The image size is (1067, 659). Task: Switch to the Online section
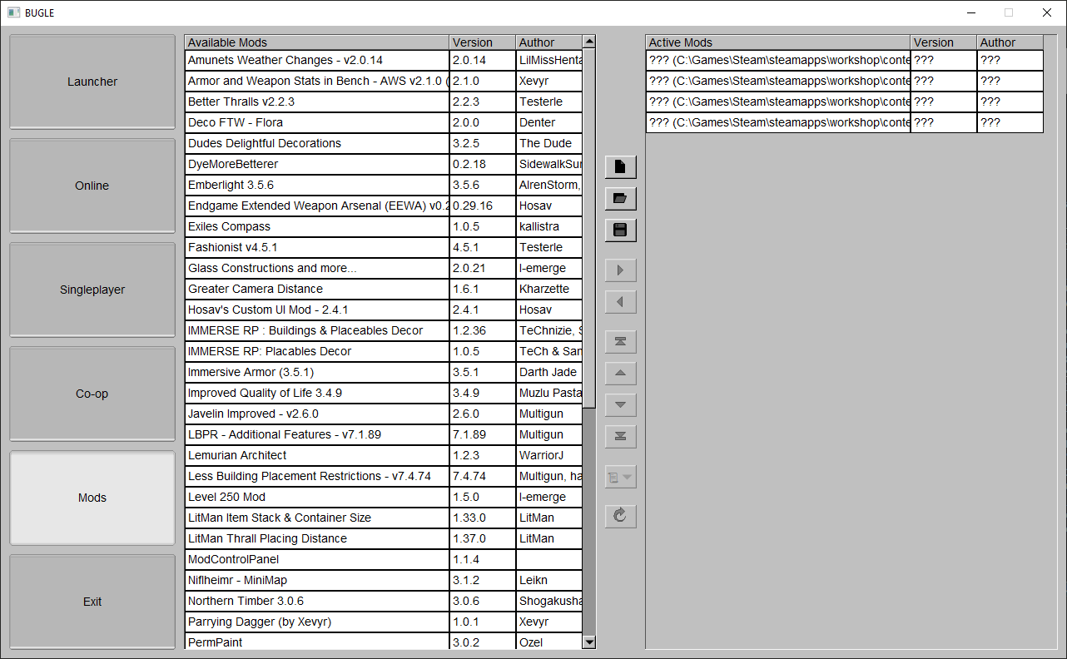pyautogui.click(x=92, y=186)
